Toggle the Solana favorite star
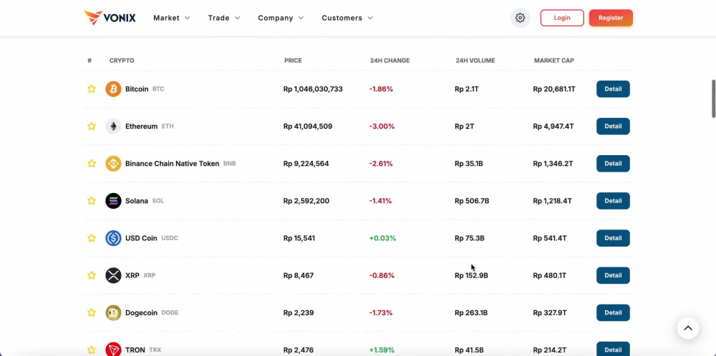Screen dimensions: 716x356 [x=92, y=201]
